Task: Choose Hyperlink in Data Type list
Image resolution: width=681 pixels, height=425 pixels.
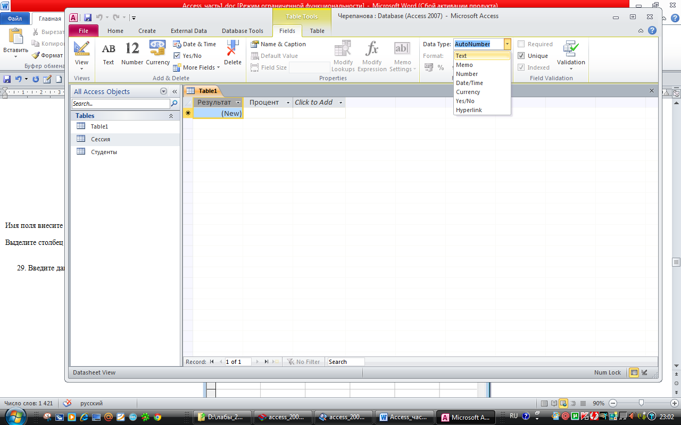Action: (x=482, y=110)
